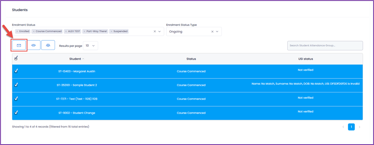This screenshot has width=374, height=145.
Task: Open the Results per page dropdown
Action: click(x=90, y=46)
